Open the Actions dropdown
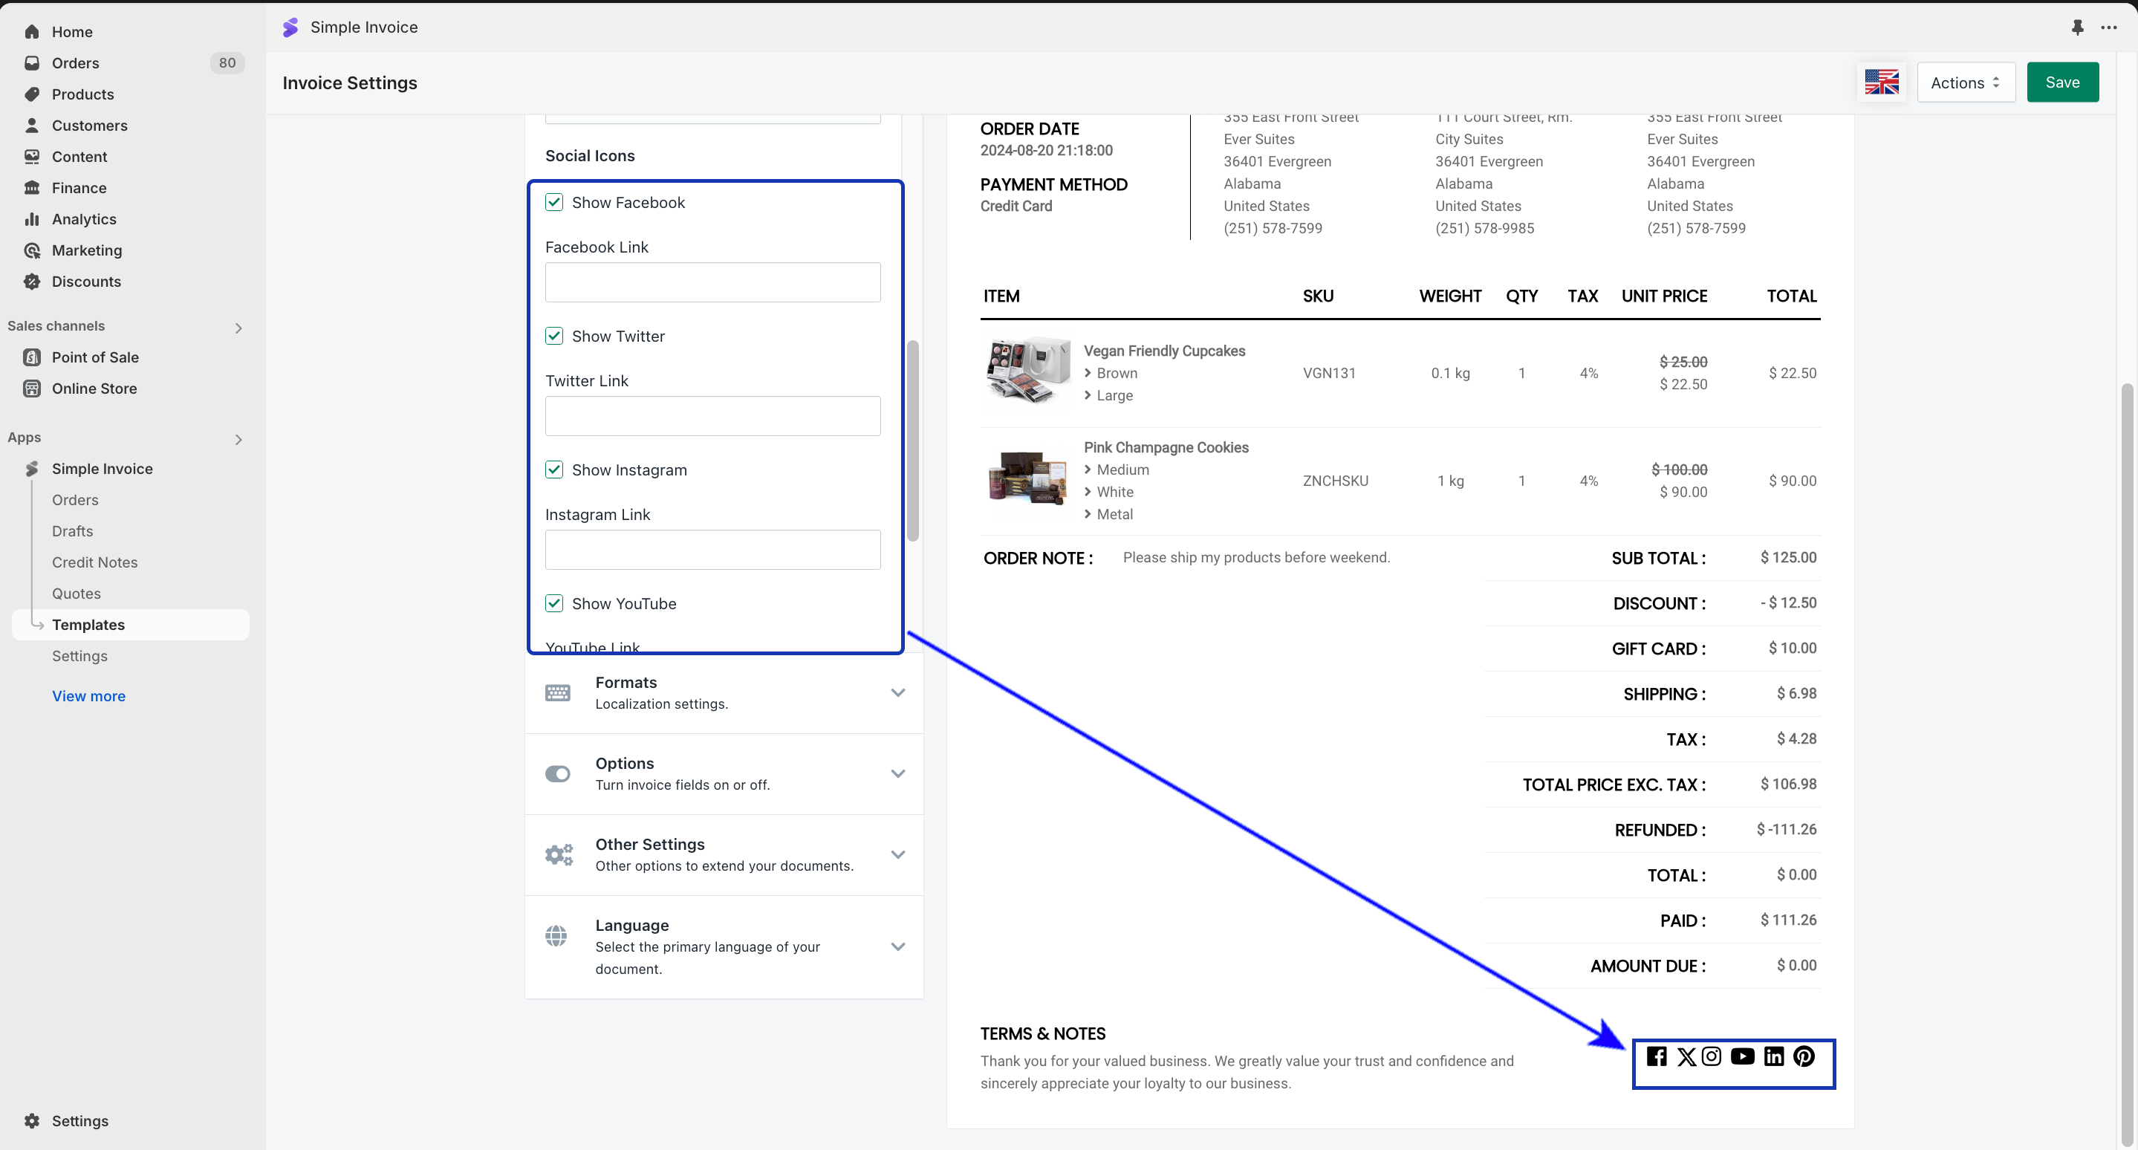Screen dimensions: 2138x1150 [1966, 82]
